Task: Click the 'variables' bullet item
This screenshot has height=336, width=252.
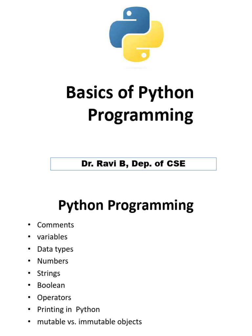Action: 52,237
